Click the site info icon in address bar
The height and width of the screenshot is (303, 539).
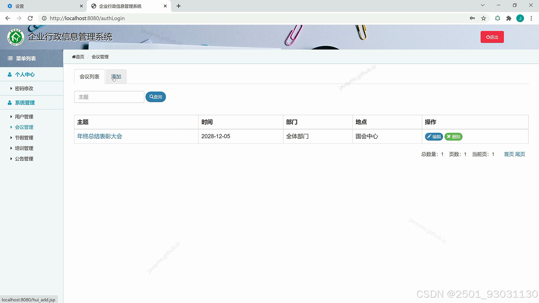(44, 18)
